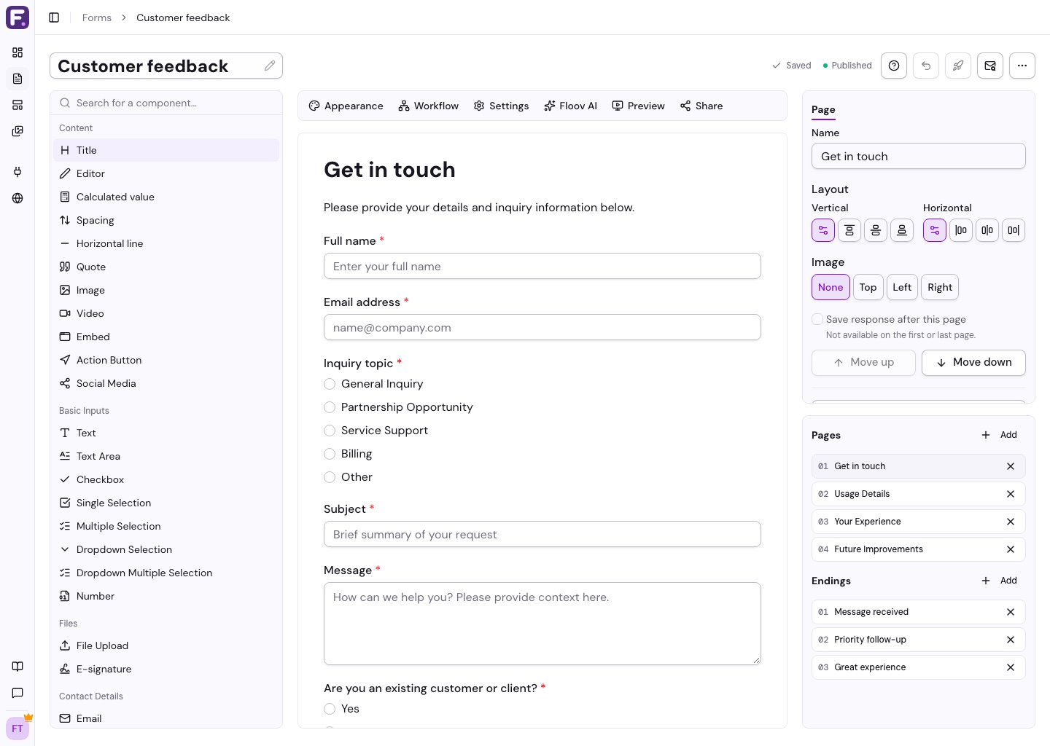Delete the Future Improvements page with X

[x=1011, y=549]
